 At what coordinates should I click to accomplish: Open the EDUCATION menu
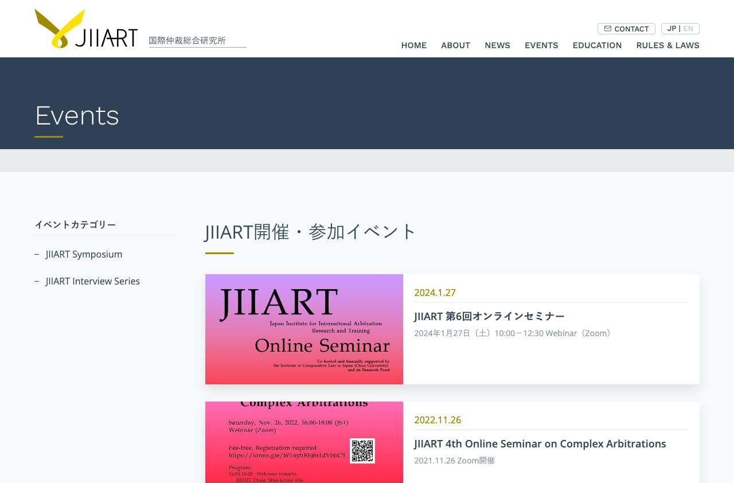pos(597,45)
